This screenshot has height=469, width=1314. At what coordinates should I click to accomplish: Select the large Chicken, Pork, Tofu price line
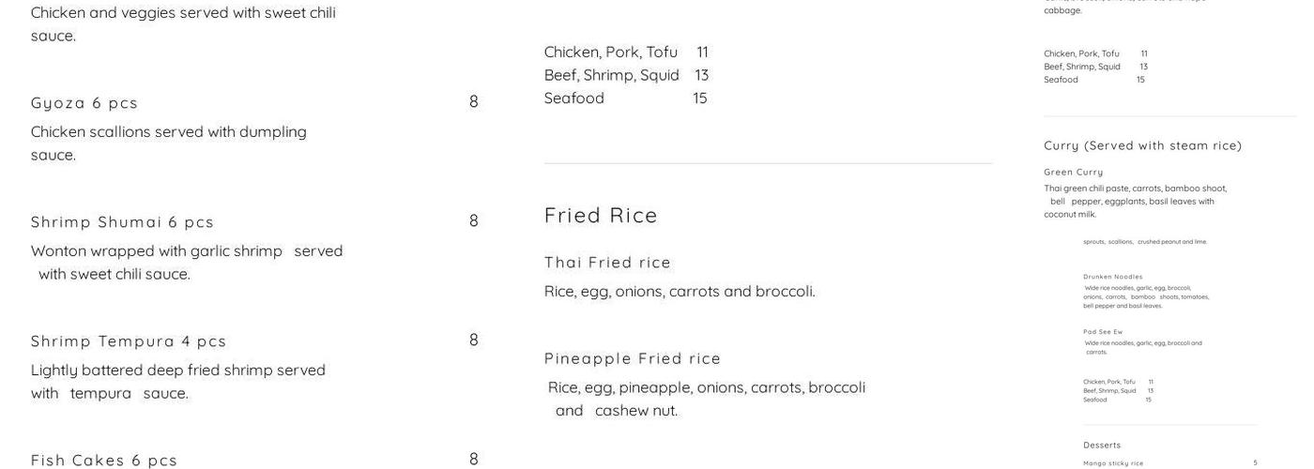pos(626,52)
